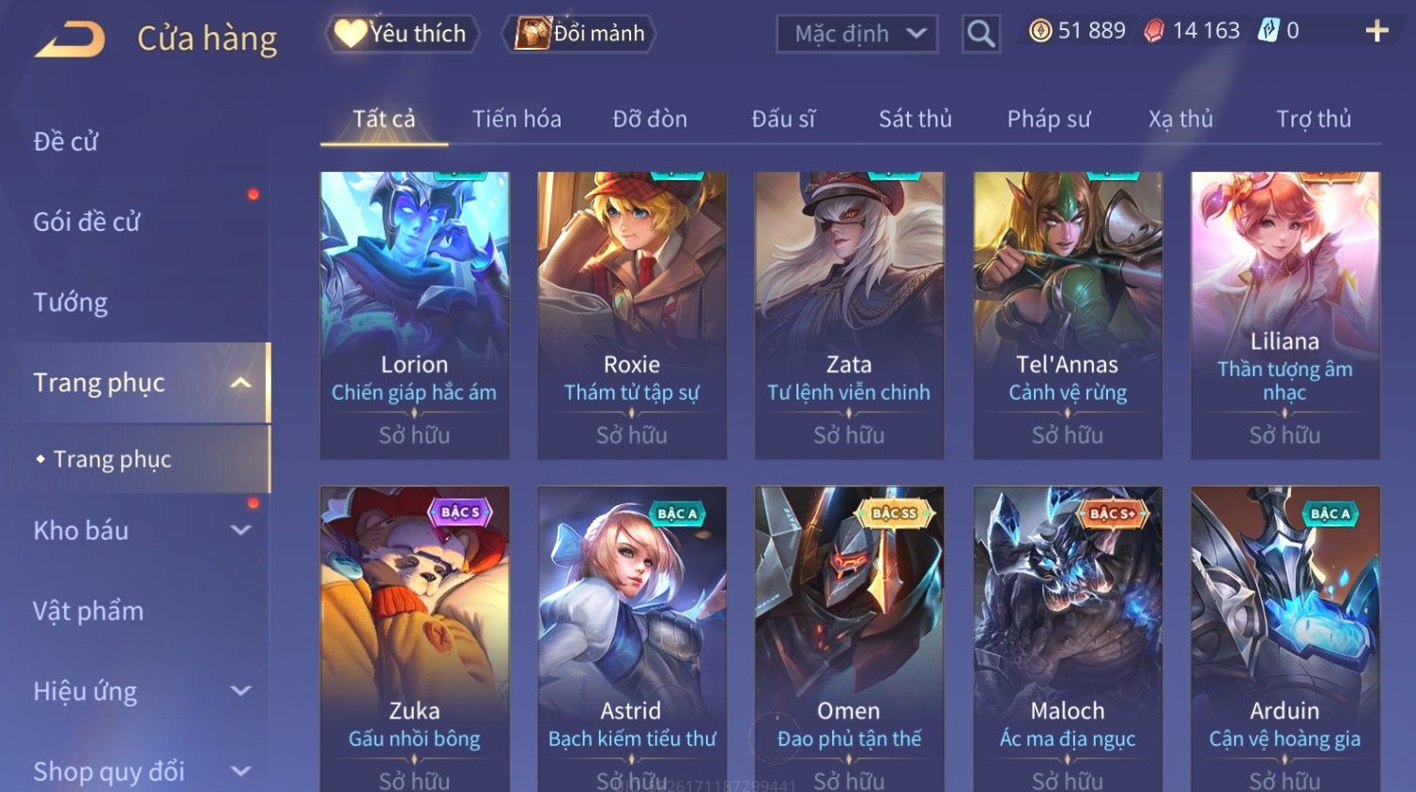Tap the red ruby currency icon
Viewport: 1416px width, 792px height.
point(1154,31)
